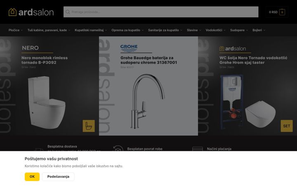Expand the Sanitarije za kupatilo menu
Screen dimensions: 297x186
pyautogui.click(x=165, y=30)
